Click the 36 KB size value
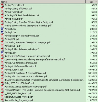Image resolution: width=98 pixels, height=102 pixels. click(94, 5)
